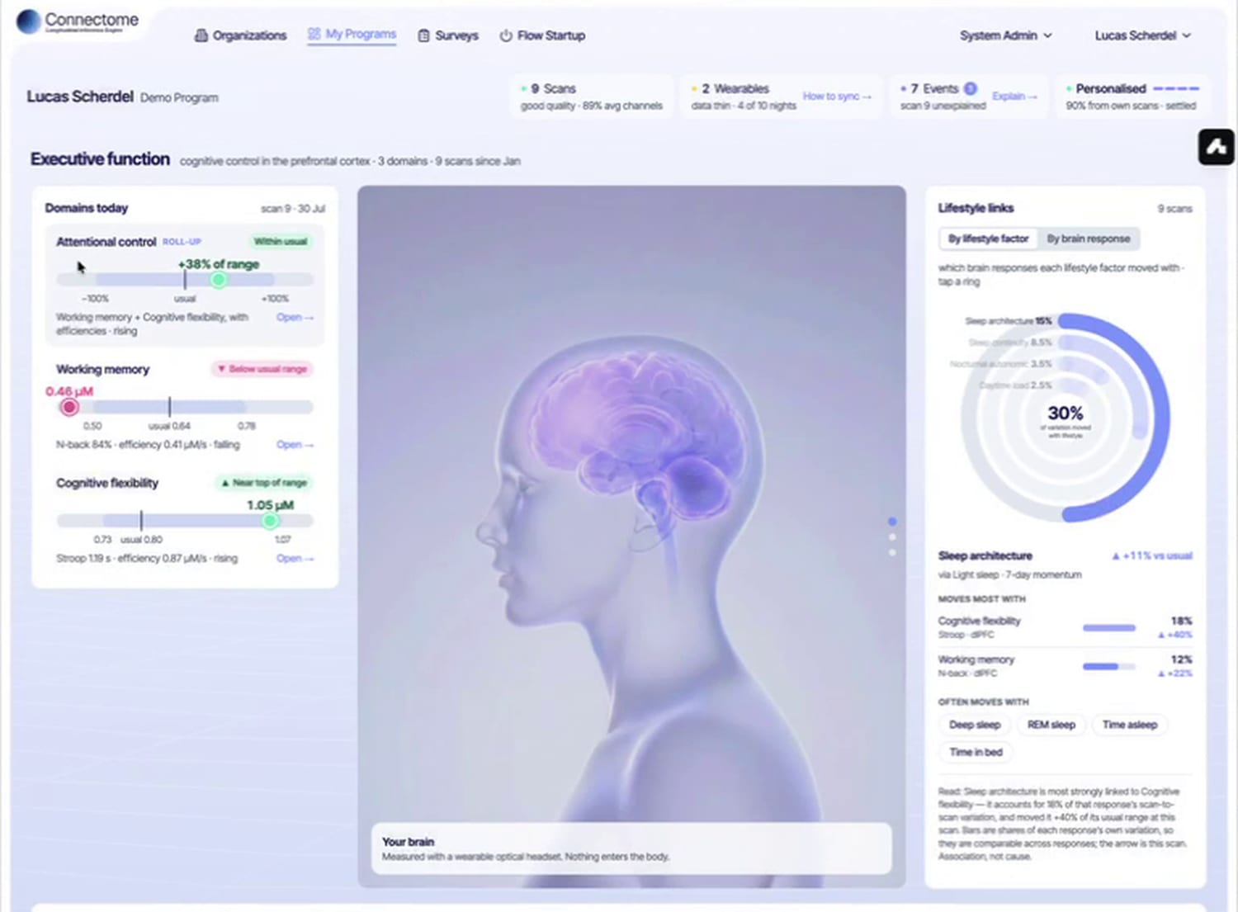
Task: Click the How to sync link
Action: [837, 97]
